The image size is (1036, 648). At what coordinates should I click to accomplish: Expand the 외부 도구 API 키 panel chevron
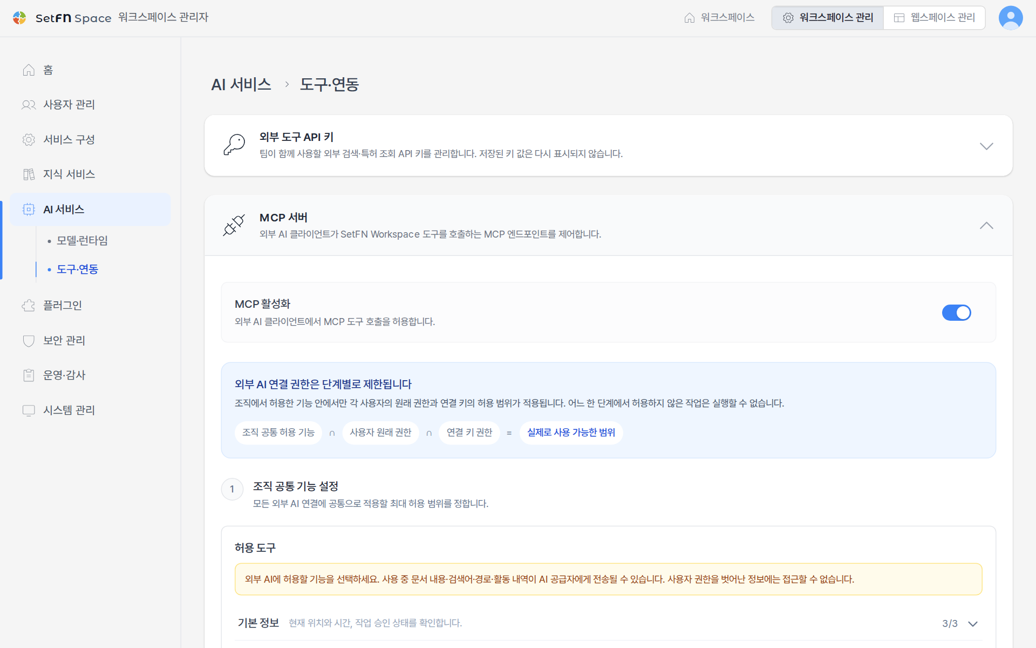986,146
